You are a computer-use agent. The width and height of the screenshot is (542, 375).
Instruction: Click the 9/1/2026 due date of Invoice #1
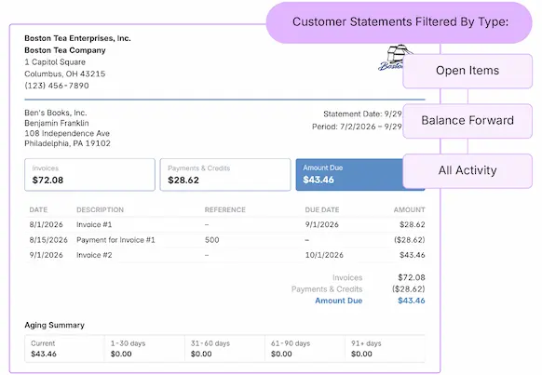(321, 225)
